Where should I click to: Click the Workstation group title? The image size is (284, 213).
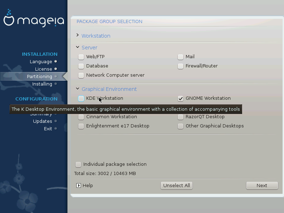(96, 36)
